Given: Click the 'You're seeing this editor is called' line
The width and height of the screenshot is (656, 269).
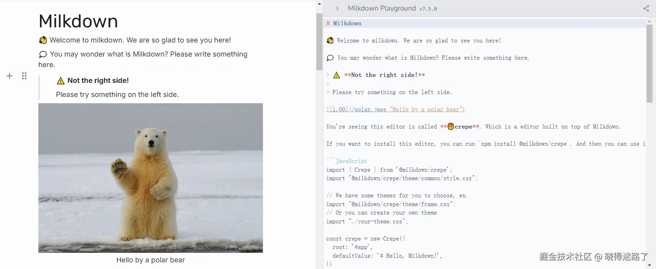Looking at the screenshot, I should pos(473,126).
